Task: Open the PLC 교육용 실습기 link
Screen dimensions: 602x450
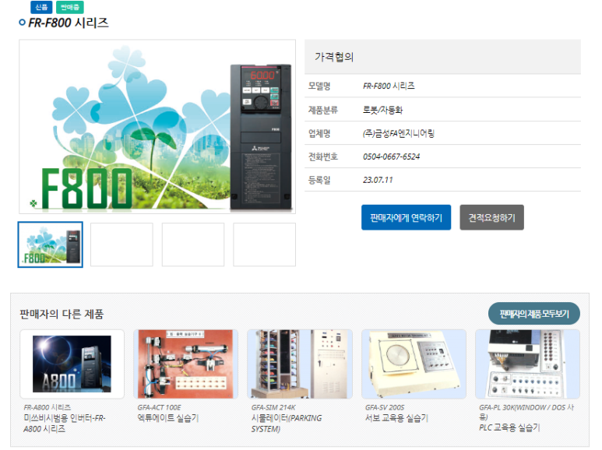Action: (509, 427)
